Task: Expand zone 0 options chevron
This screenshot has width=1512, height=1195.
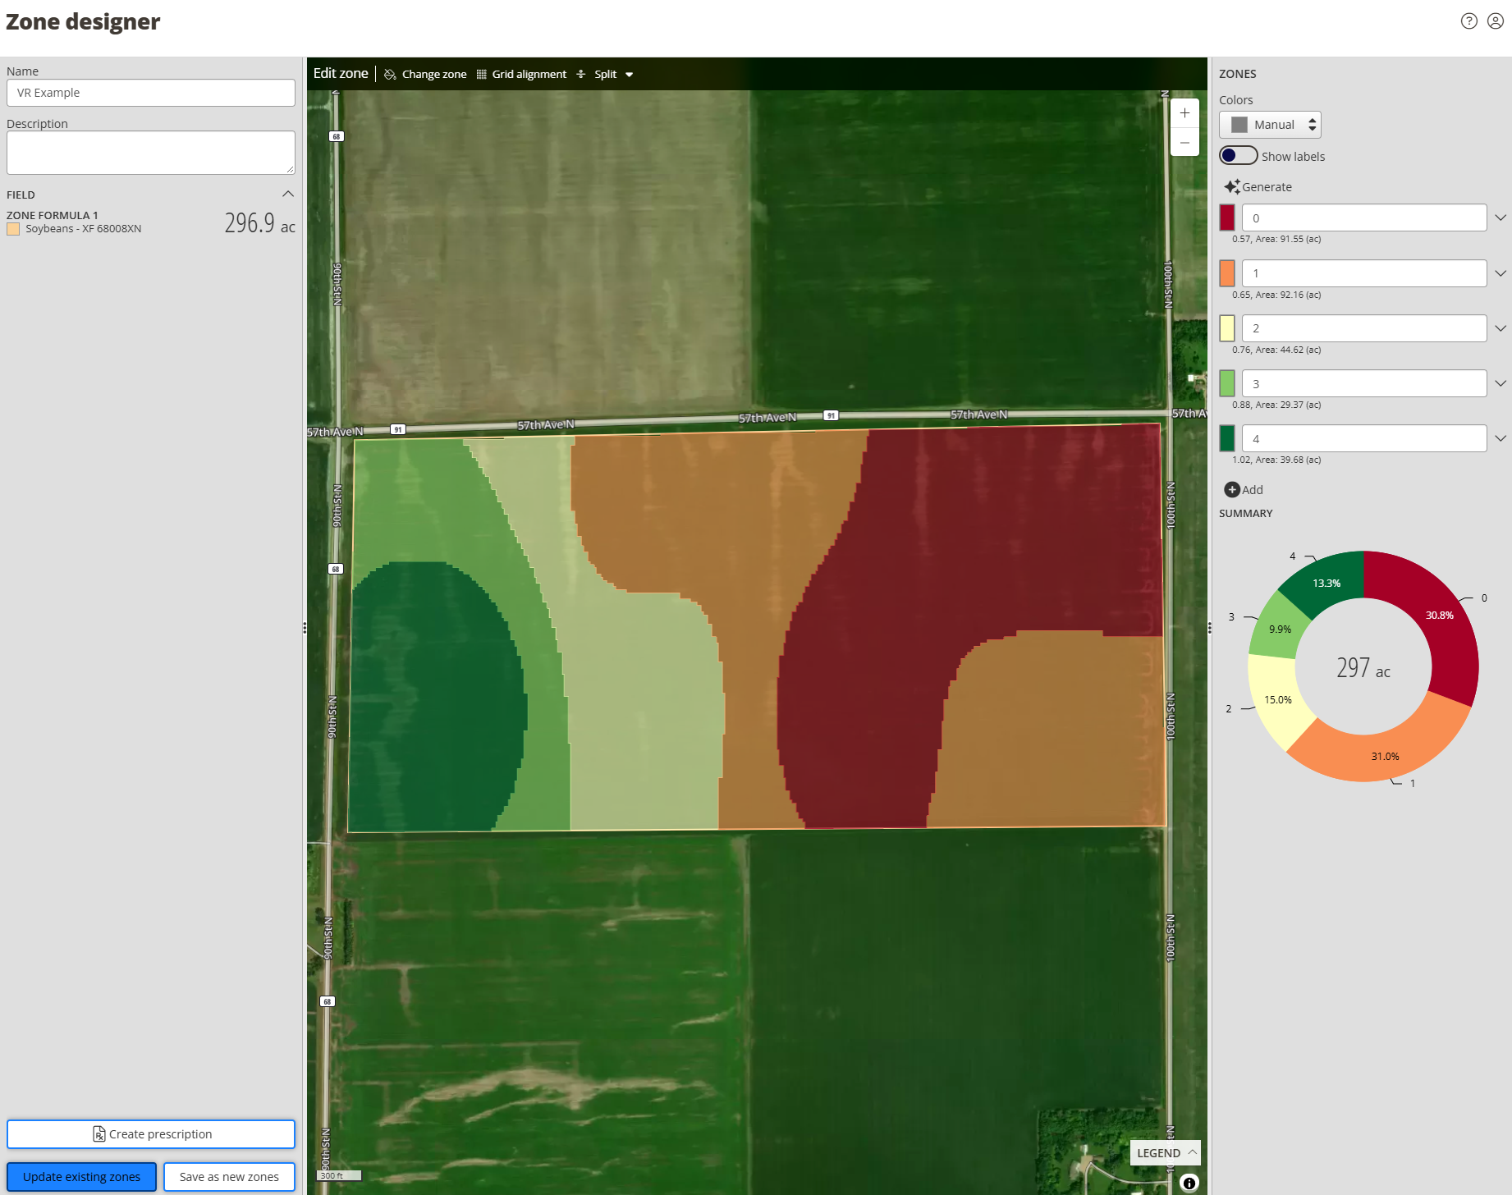Action: pos(1501,218)
